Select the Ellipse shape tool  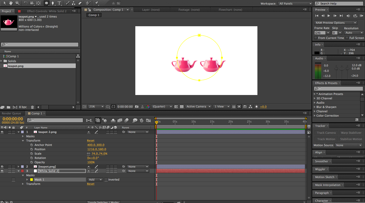[47, 3]
